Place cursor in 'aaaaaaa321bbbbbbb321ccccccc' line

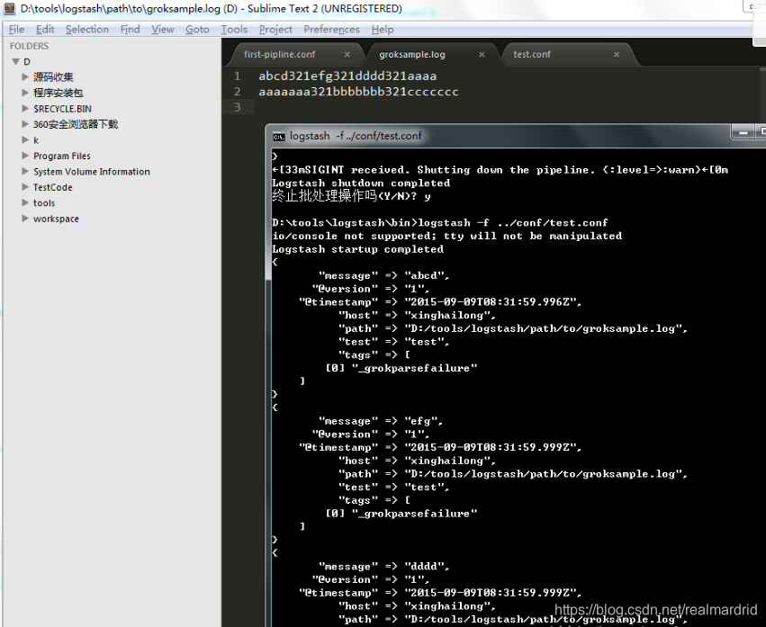[x=358, y=92]
